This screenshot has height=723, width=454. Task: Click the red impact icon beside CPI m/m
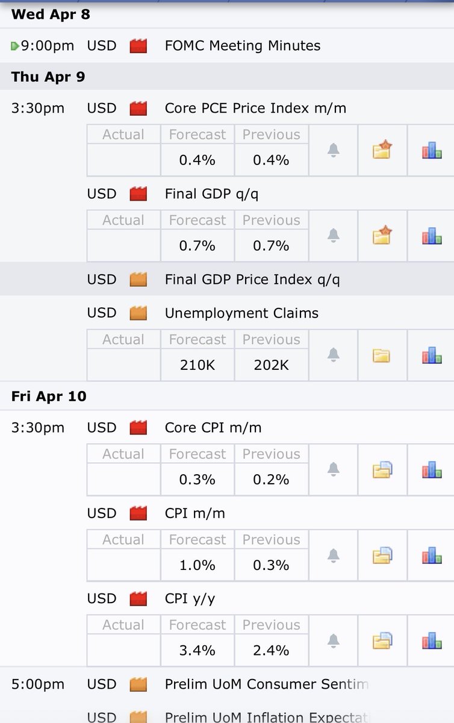138,513
